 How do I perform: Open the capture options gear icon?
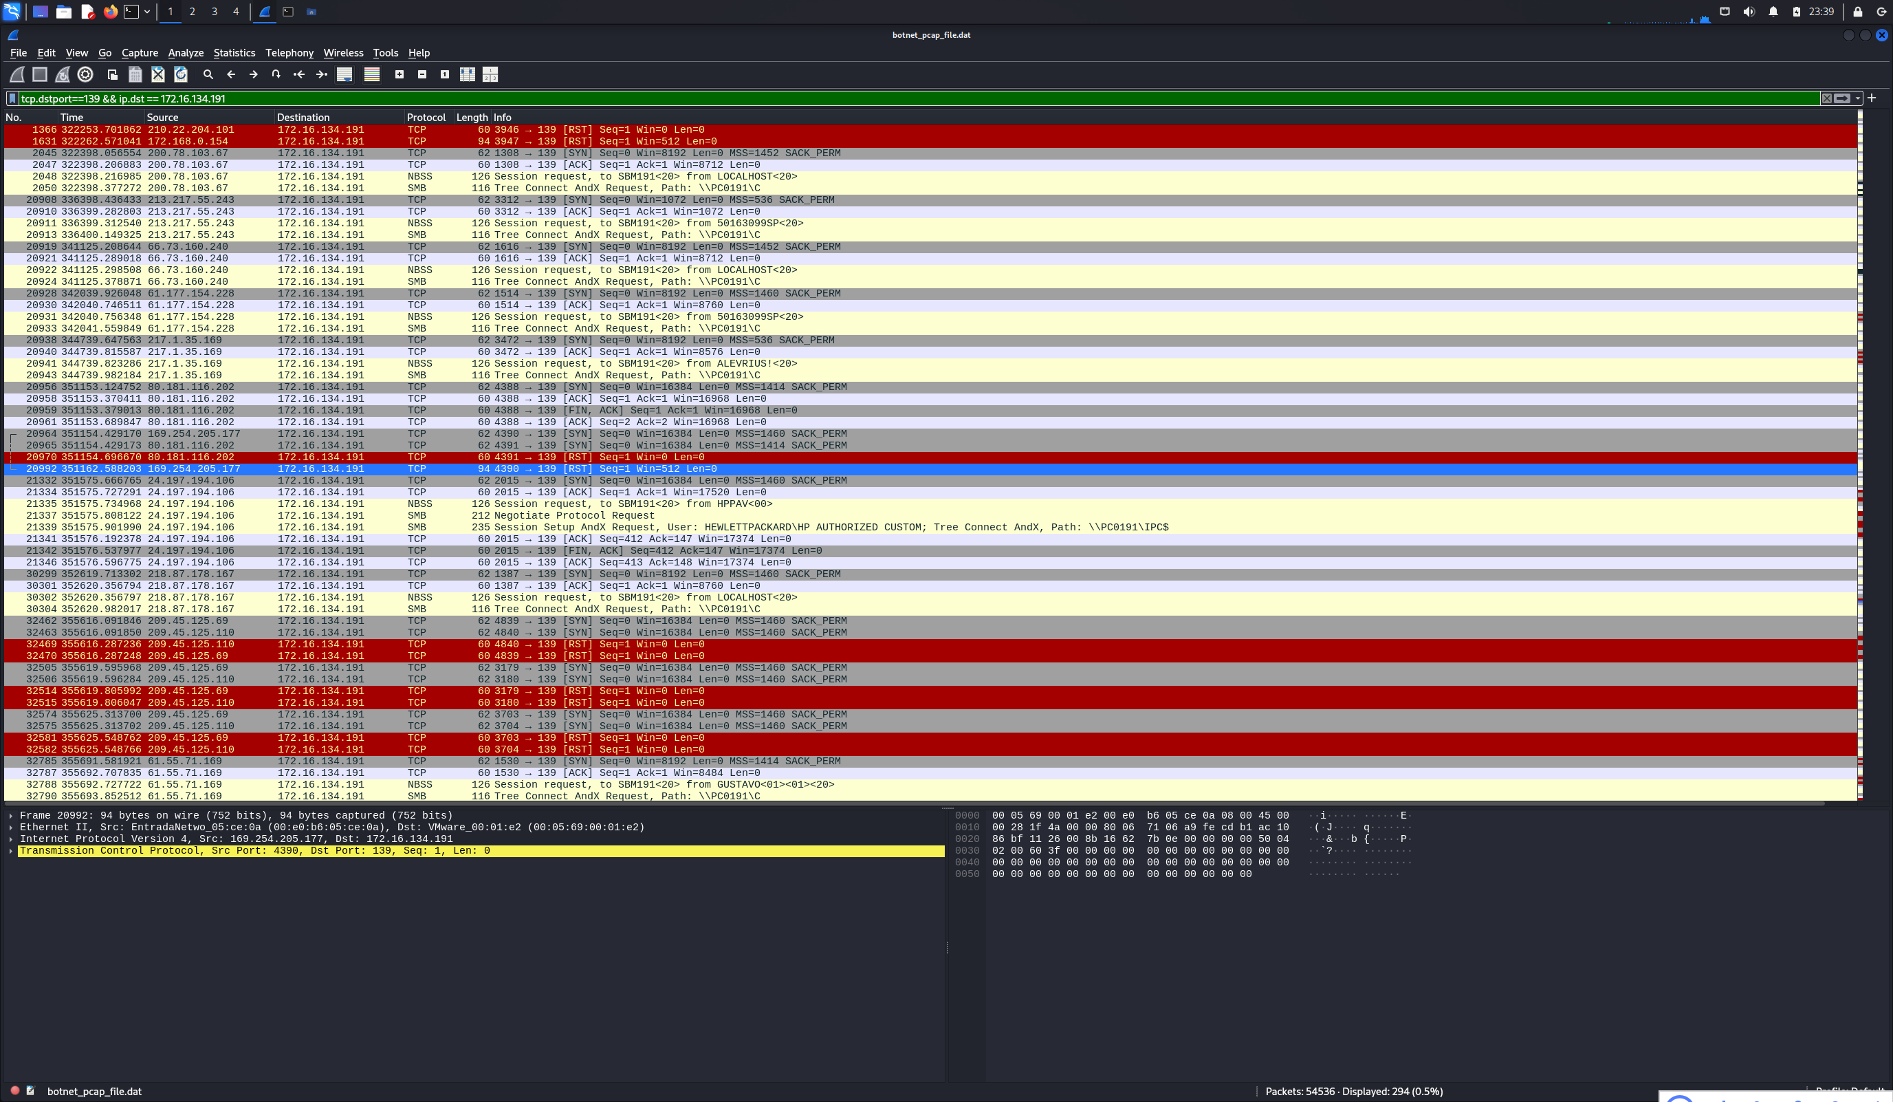pos(86,74)
